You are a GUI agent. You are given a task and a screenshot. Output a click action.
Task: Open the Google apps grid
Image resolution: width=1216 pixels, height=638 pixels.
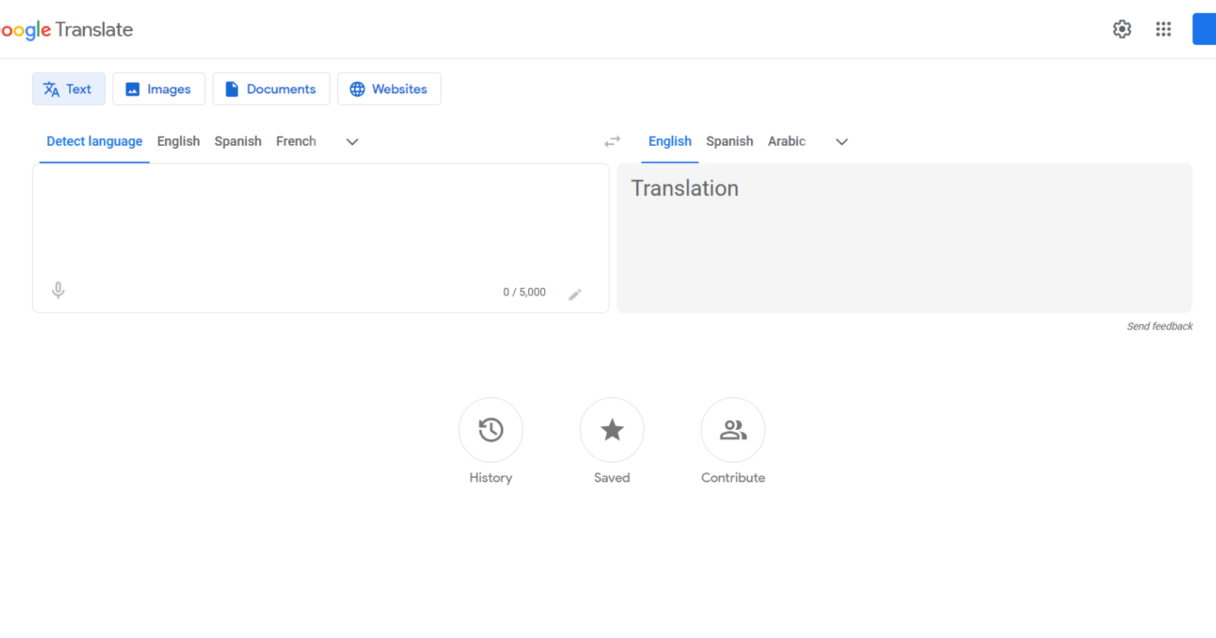[1163, 29]
